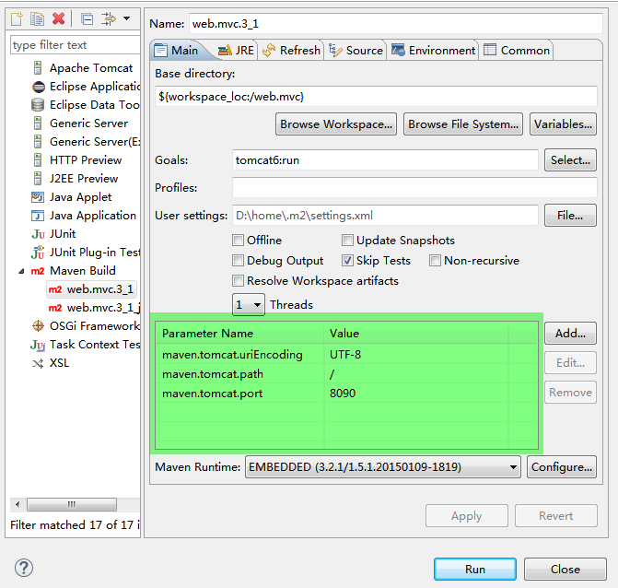Screen dimensions: 618x588
Task: Enable the Offline checkbox
Action: click(x=238, y=241)
